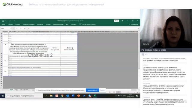192x108 pixels.
Task: Show hidden system tray icons
Action: coord(116,96)
